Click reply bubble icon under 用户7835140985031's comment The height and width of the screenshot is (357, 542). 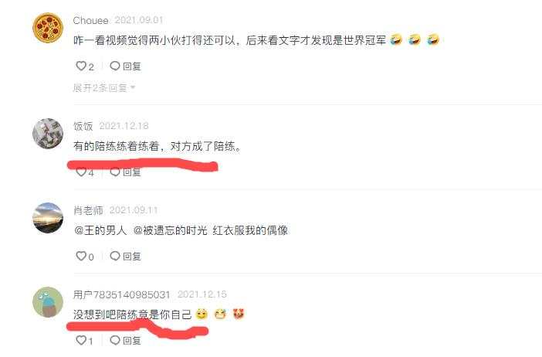[115, 340]
